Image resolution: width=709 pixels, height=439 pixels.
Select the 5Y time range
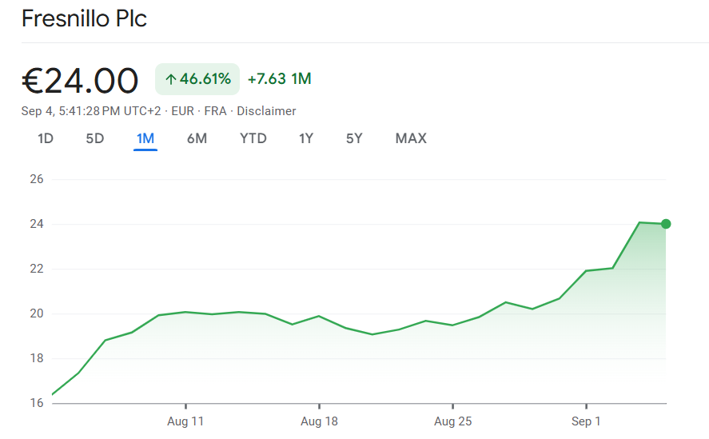pos(354,138)
